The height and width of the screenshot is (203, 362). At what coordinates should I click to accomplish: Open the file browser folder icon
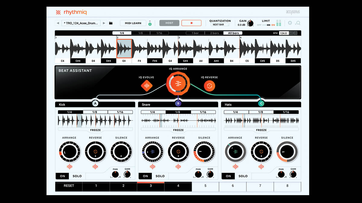coord(111,23)
